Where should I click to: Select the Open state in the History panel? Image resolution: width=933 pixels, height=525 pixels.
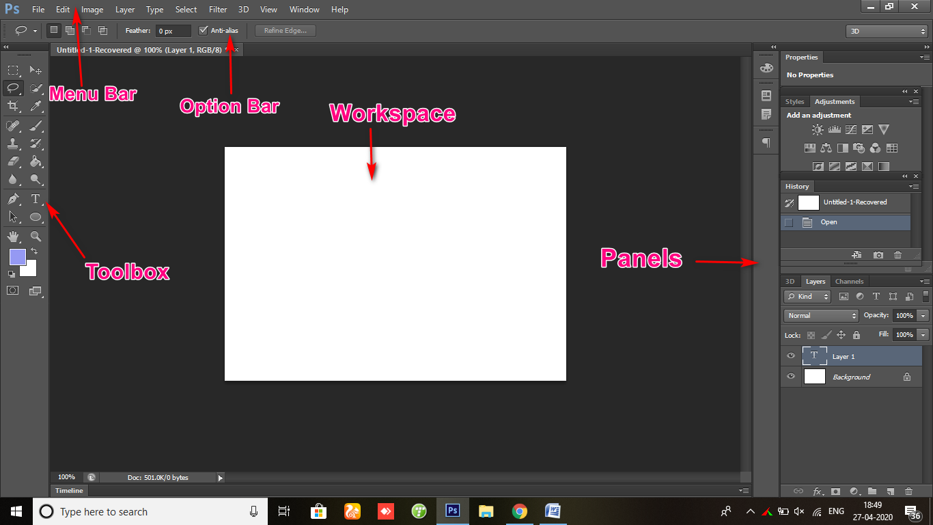tap(828, 221)
